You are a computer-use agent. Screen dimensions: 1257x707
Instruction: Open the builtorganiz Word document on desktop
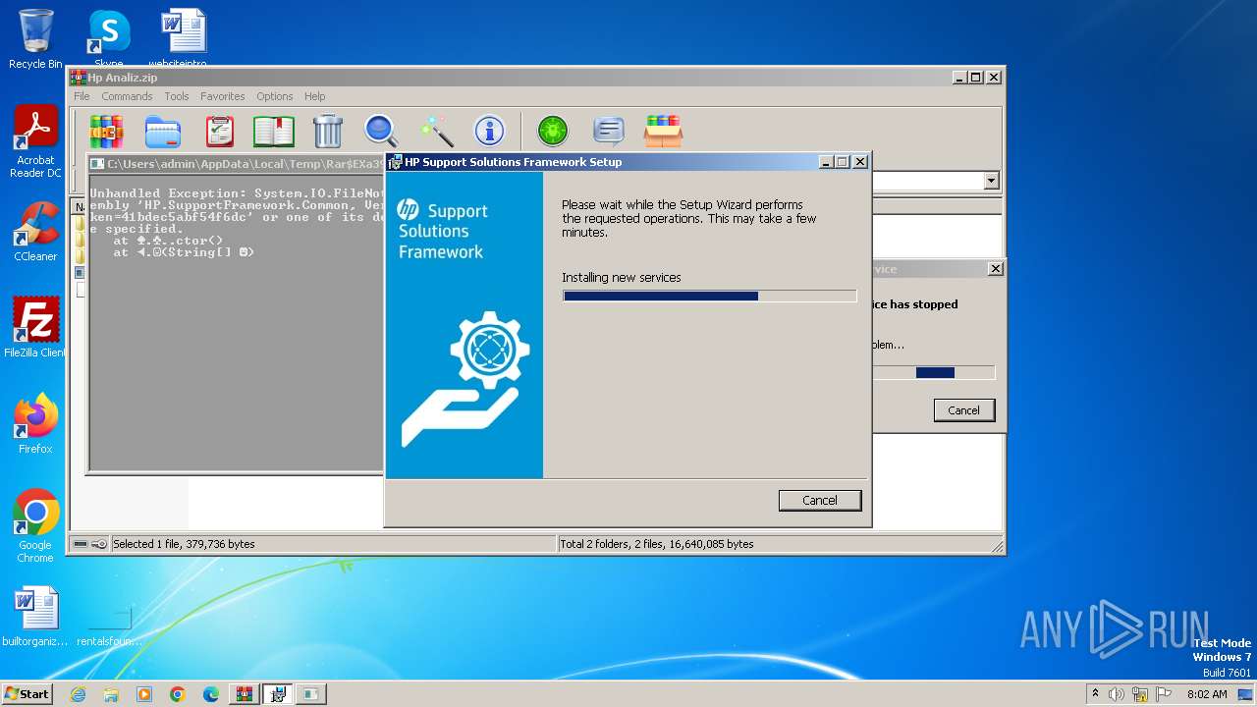click(x=35, y=617)
